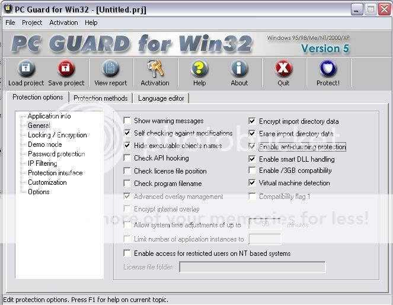Open the File menu
The height and width of the screenshot is (305, 393).
pos(10,23)
